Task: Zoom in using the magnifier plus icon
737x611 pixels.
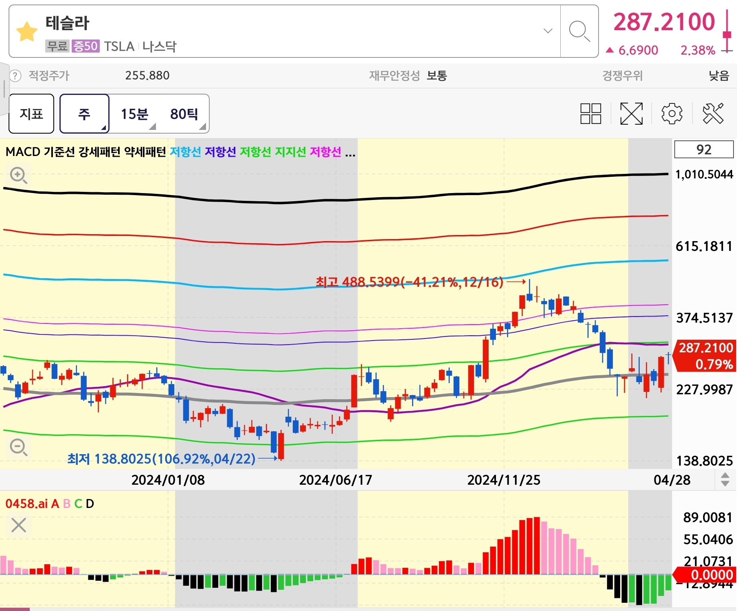Action: click(19, 176)
